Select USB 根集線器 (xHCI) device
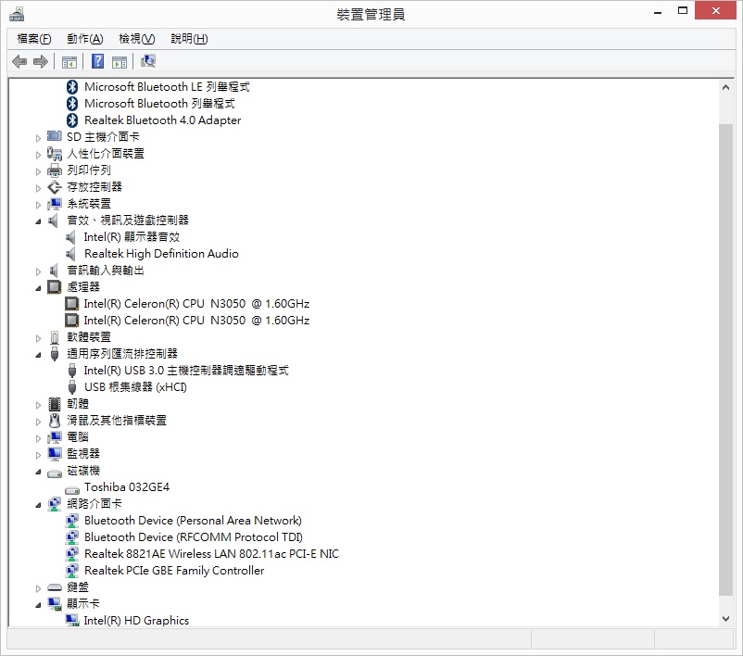Viewport: 743px width, 656px height. tap(135, 387)
